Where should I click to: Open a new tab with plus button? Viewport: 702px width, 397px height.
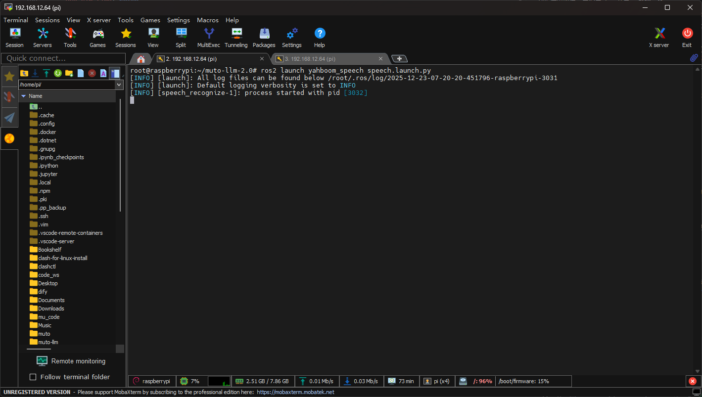click(399, 58)
